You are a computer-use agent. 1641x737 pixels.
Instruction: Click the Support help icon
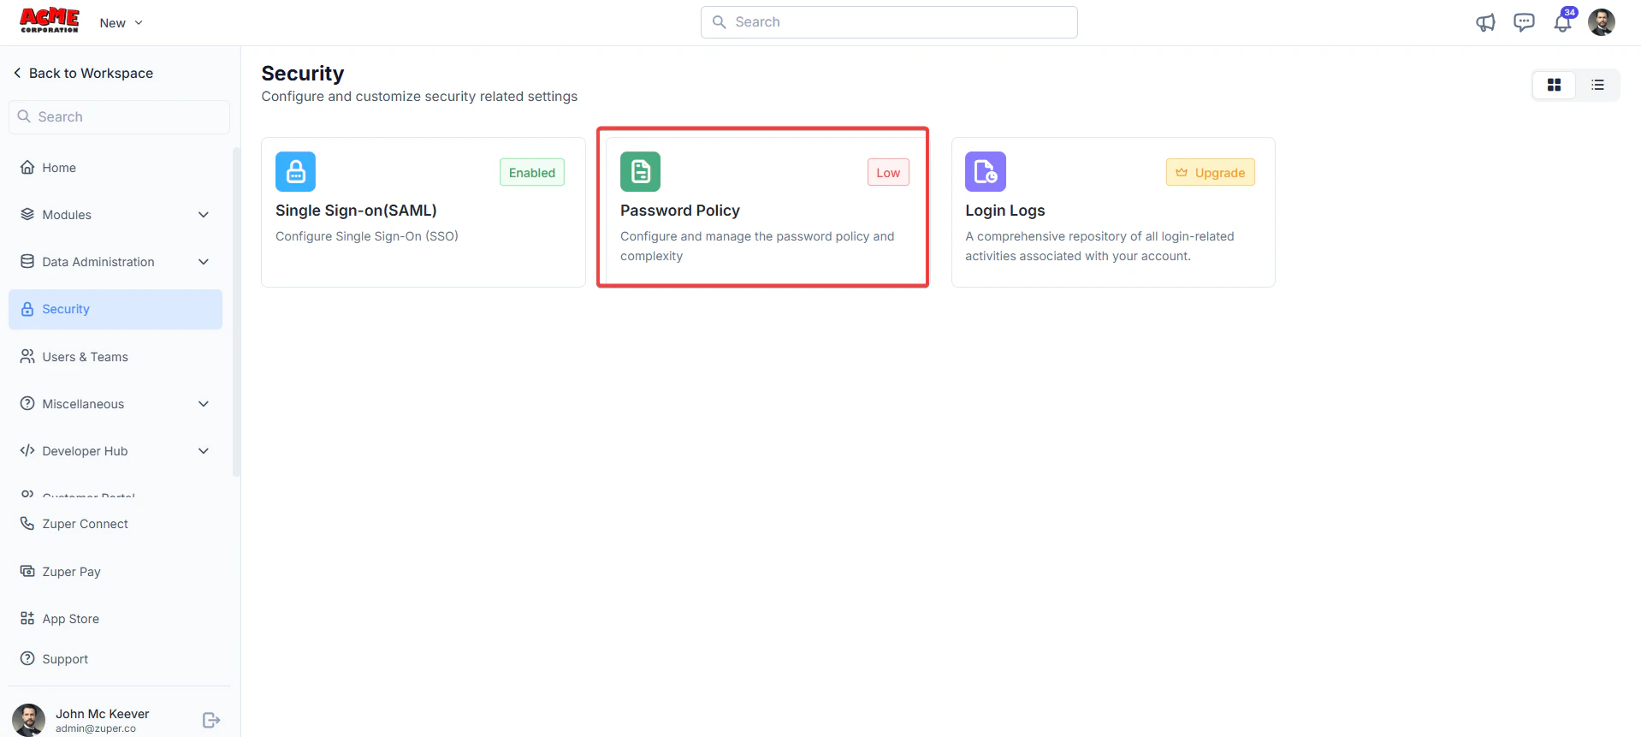[27, 658]
